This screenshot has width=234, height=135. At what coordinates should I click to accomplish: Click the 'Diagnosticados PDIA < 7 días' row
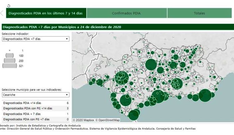click(x=35, y=114)
